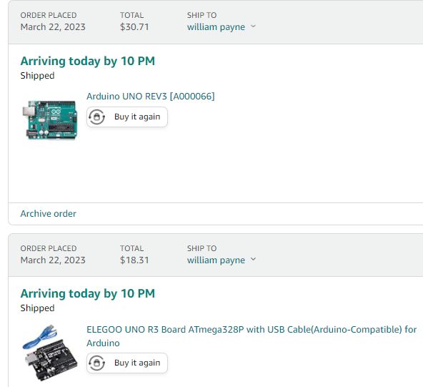This screenshot has width=423, height=387.
Task: Open the ELEGOO UNO R3 product thumbnail
Action: [50, 353]
